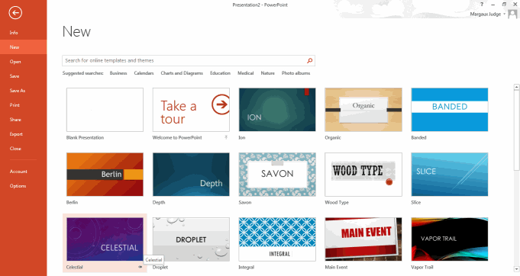Search suggested Education templates

[220, 73]
